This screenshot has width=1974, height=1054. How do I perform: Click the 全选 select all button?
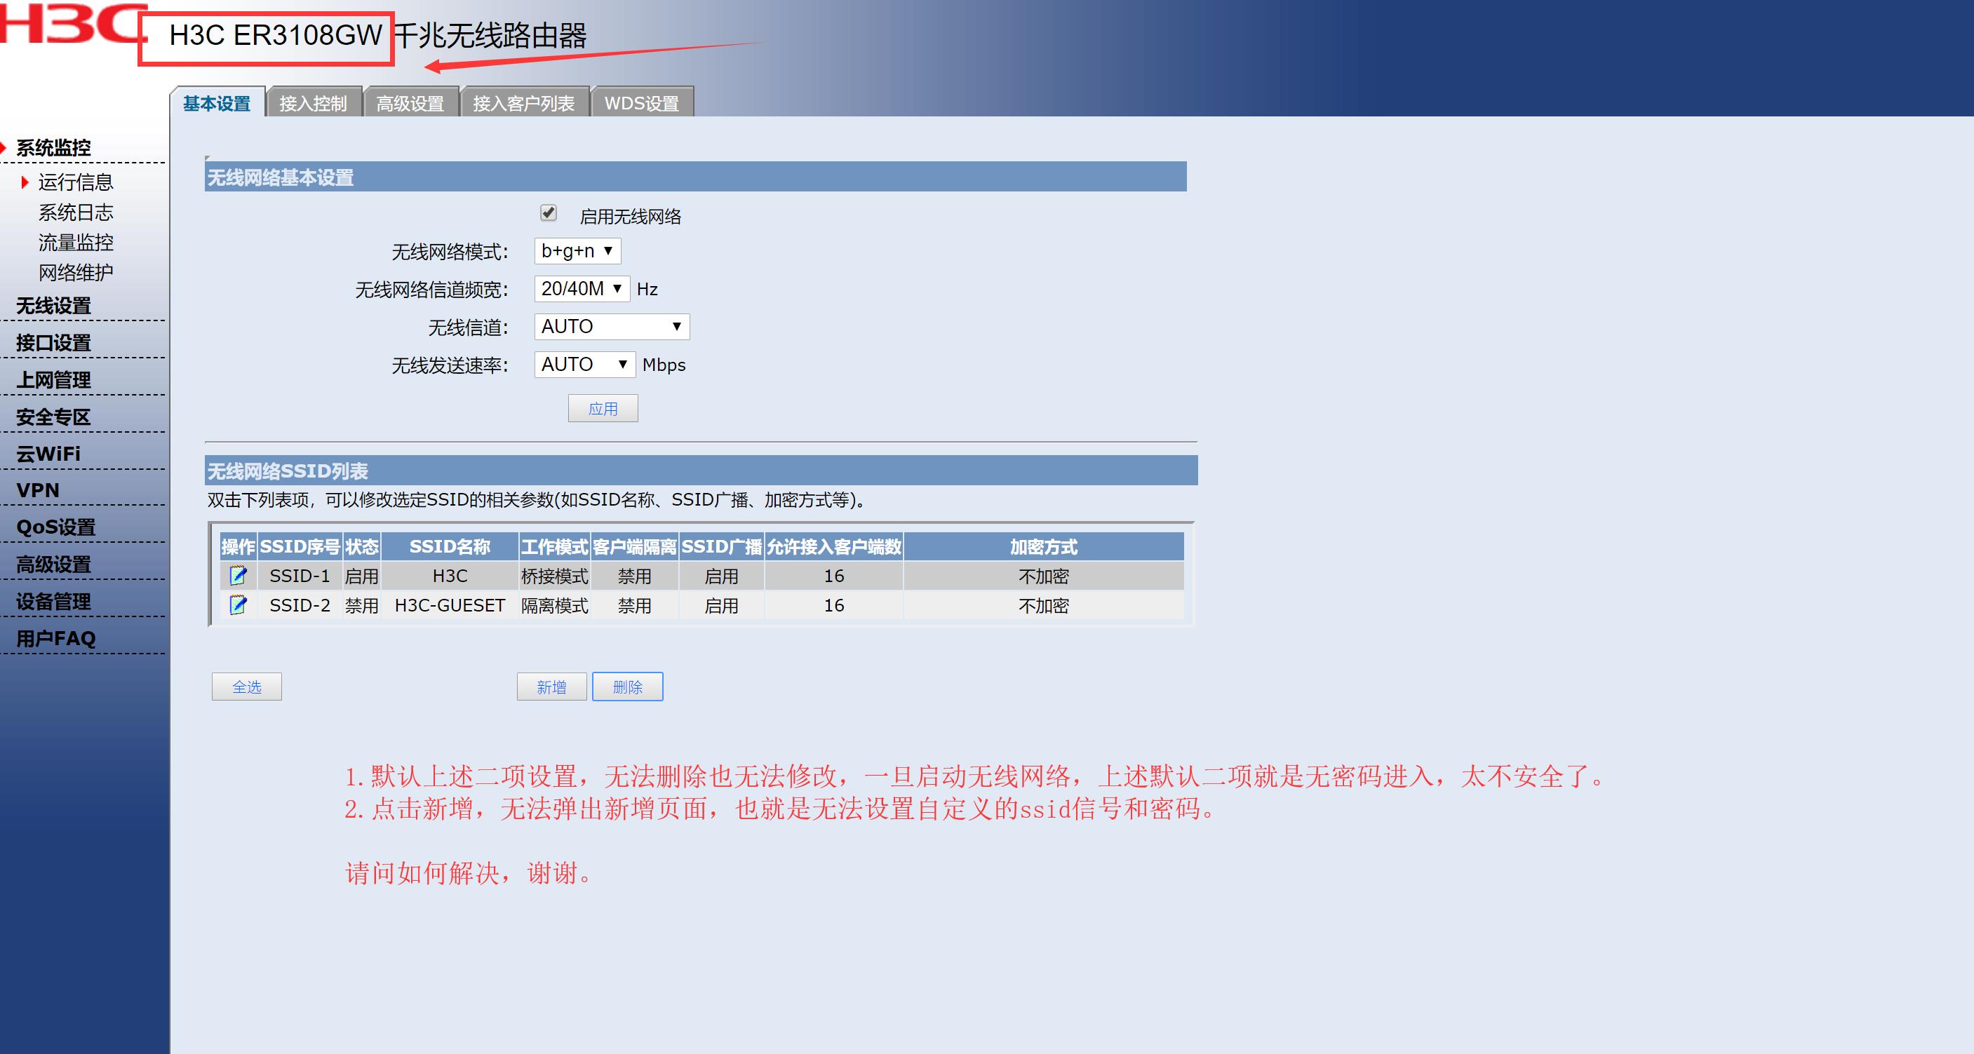click(247, 687)
